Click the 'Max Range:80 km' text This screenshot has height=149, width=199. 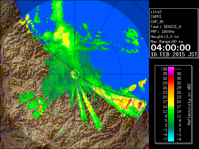167,42
